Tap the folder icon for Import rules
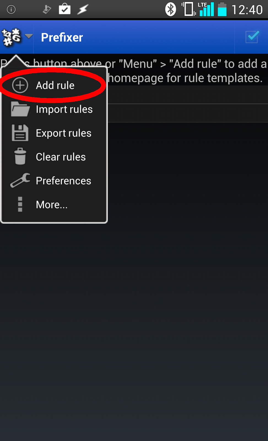This screenshot has width=268, height=441. click(x=20, y=109)
